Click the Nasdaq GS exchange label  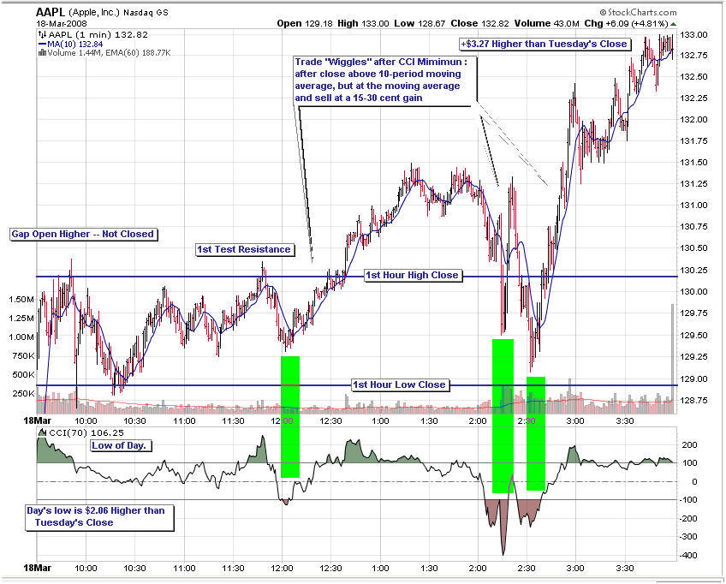click(x=146, y=13)
